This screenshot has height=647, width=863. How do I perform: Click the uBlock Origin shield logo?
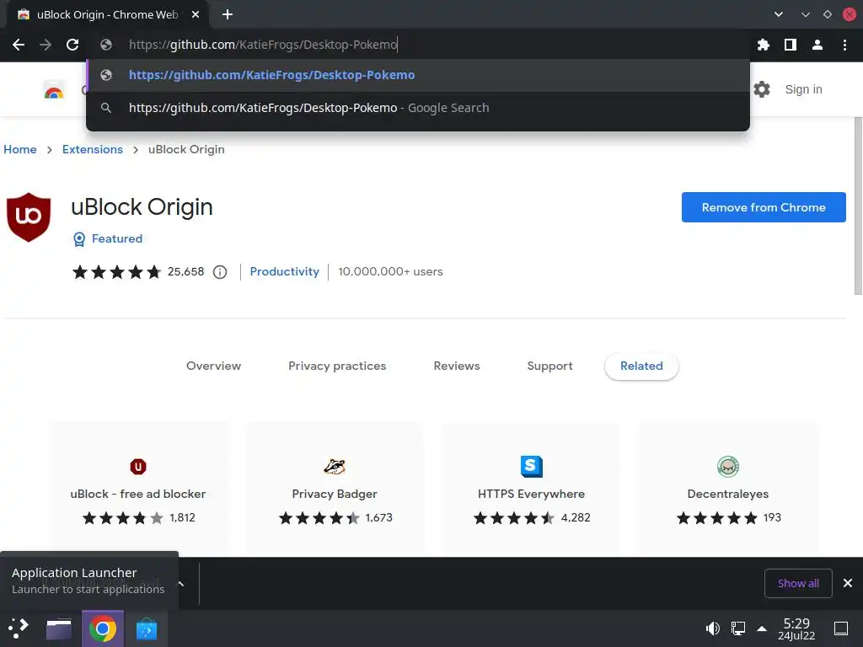click(29, 217)
